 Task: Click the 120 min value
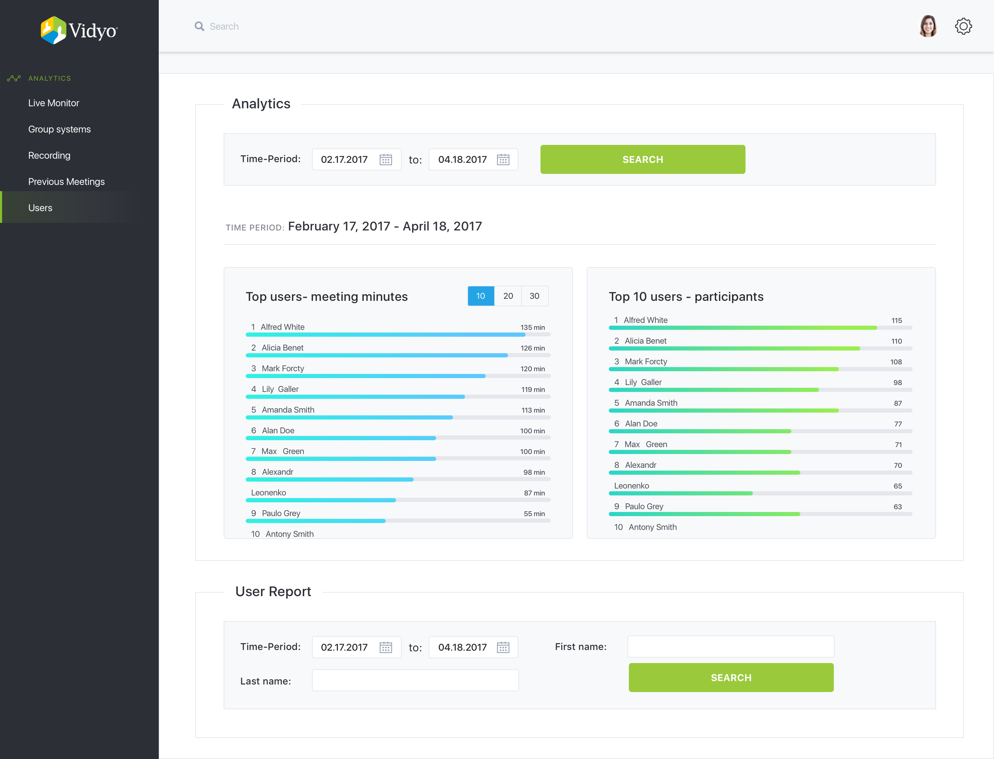tap(533, 369)
